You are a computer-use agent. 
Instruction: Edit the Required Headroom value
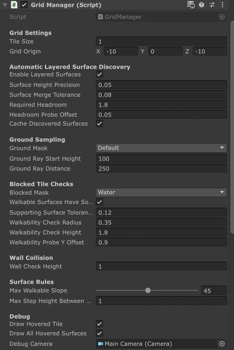pyautogui.click(x=161, y=105)
